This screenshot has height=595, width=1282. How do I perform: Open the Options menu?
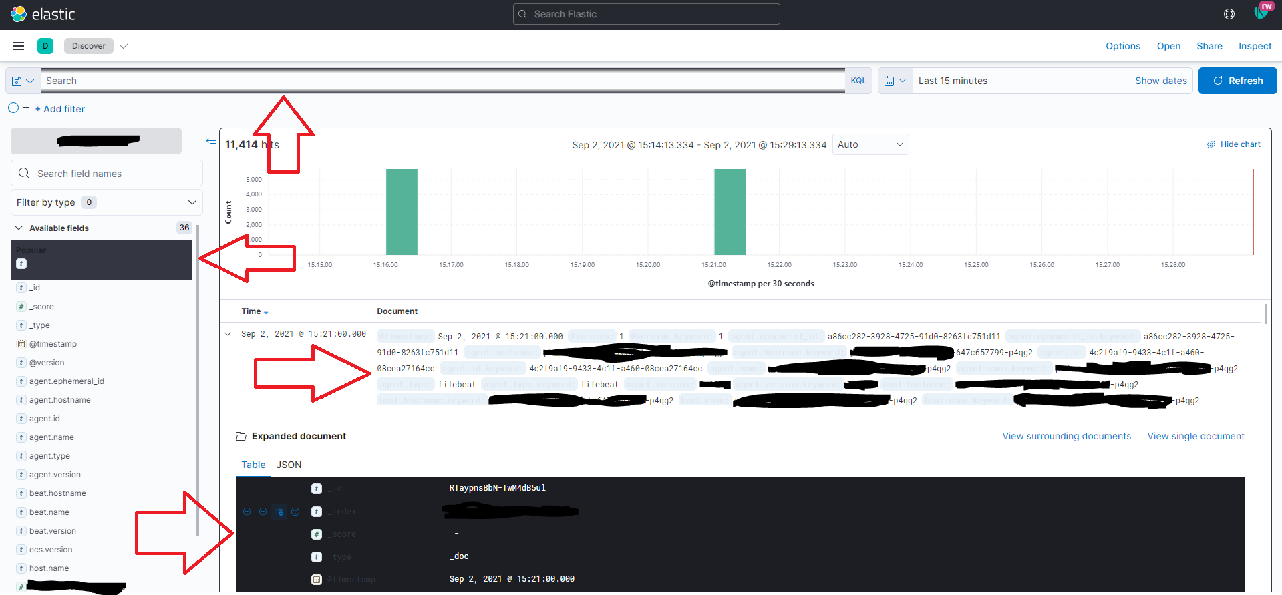click(x=1123, y=46)
